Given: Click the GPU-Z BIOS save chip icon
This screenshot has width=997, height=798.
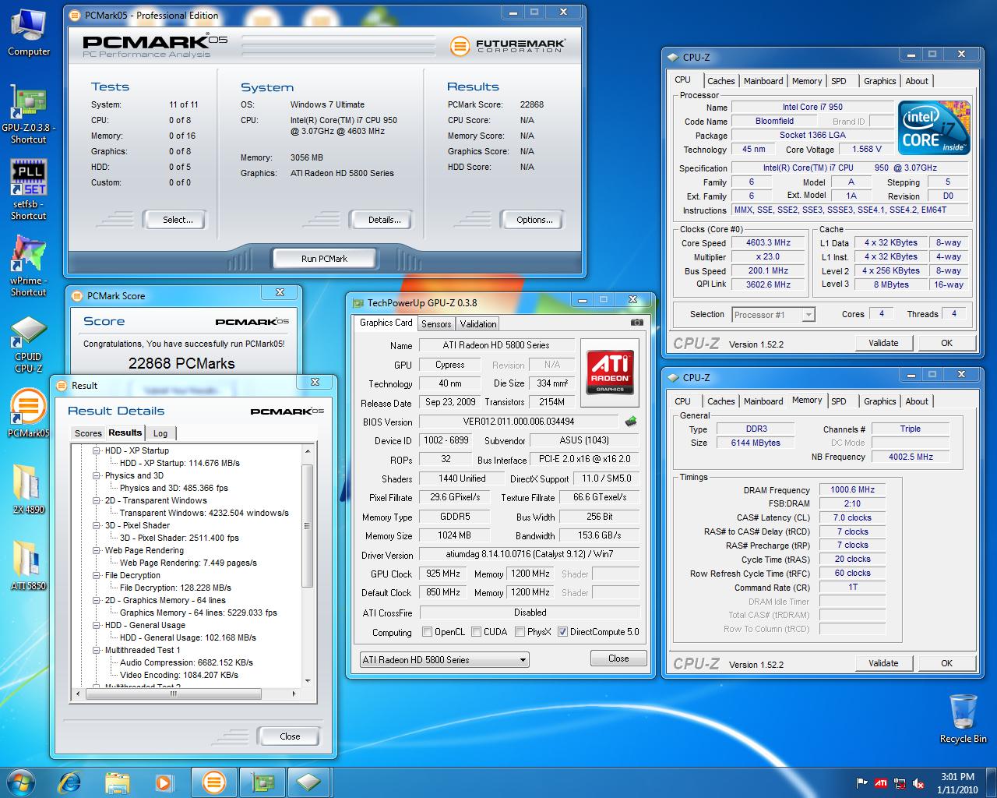Looking at the screenshot, I should click(631, 422).
